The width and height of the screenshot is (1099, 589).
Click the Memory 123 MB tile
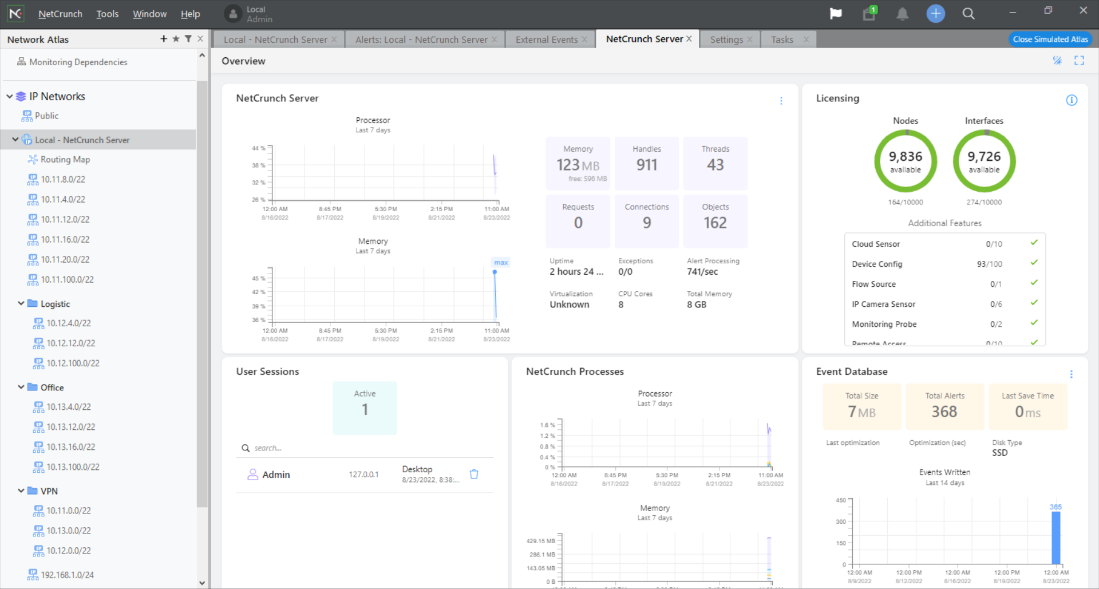pos(578,163)
